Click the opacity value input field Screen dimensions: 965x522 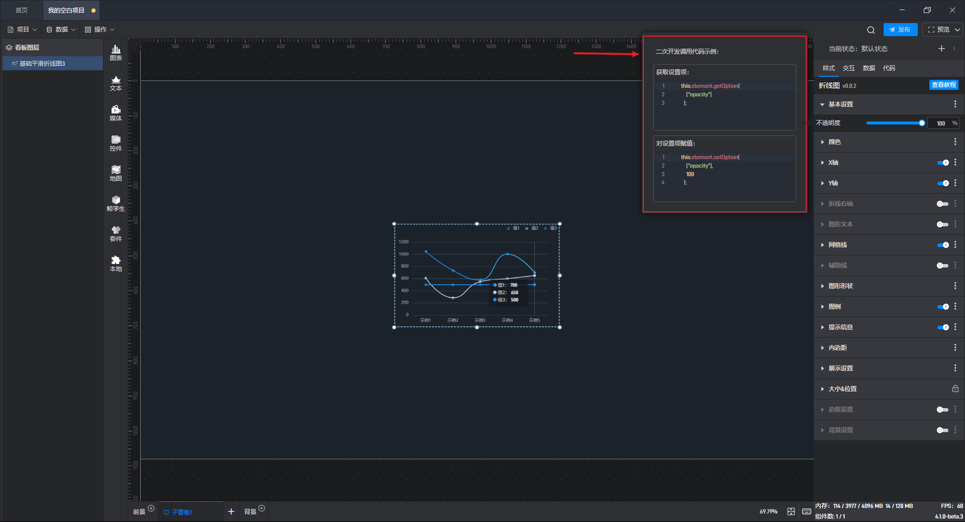click(x=940, y=123)
